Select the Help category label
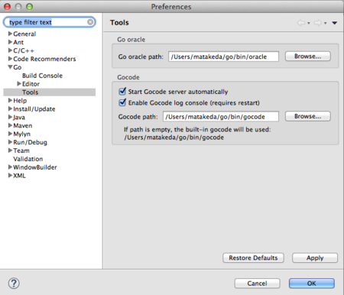344x295 pixels. [x=20, y=101]
